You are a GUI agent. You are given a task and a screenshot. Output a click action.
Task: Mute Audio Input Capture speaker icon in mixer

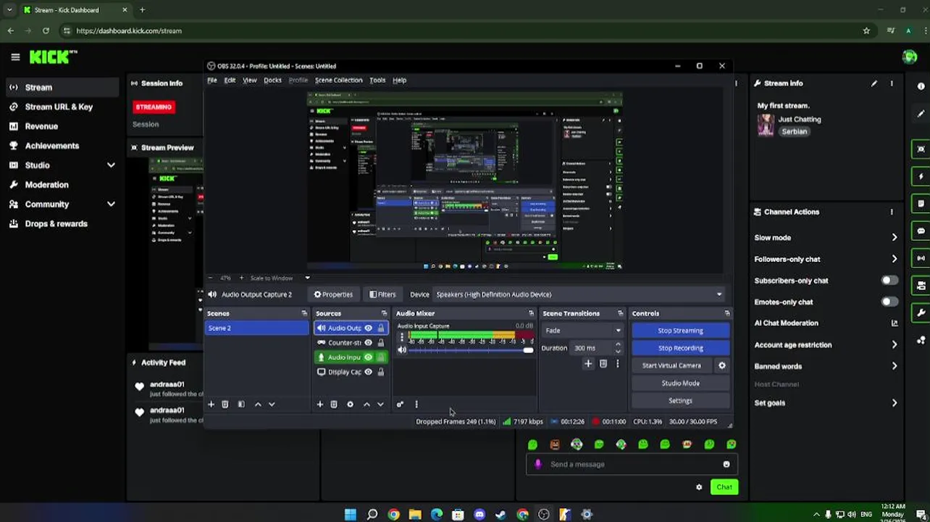point(402,350)
